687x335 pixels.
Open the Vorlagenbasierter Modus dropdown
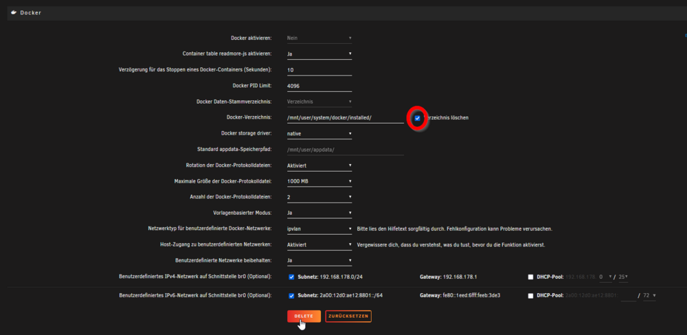[319, 213]
